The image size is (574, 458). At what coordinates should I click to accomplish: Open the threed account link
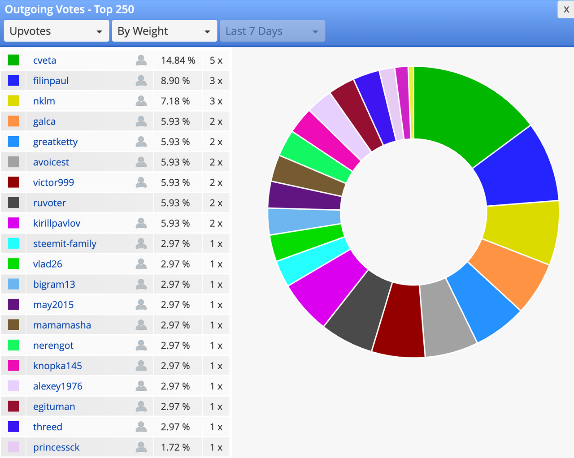coord(48,427)
